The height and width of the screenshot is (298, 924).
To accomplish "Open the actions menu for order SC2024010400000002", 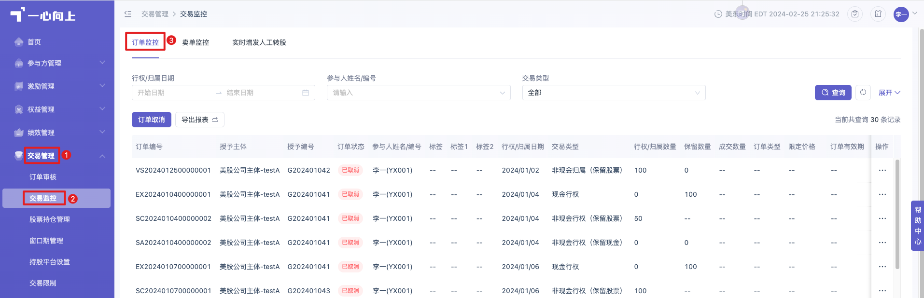I will [882, 218].
